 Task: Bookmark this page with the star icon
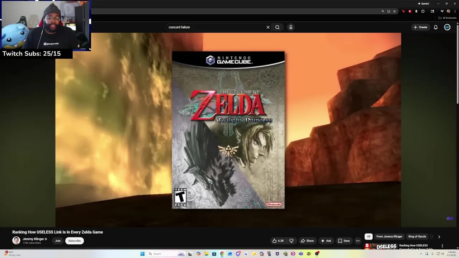click(394, 11)
